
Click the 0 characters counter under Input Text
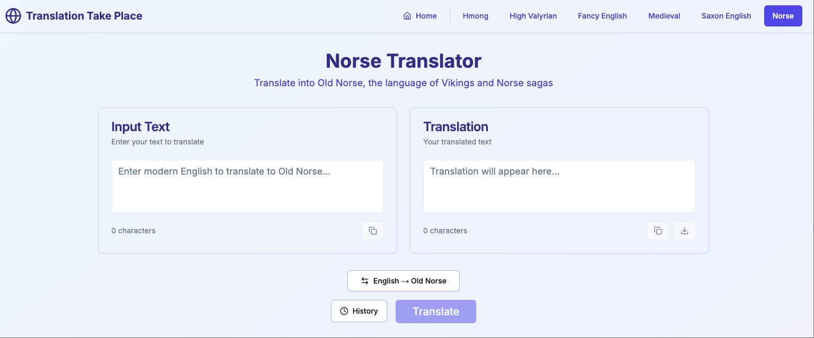click(133, 231)
